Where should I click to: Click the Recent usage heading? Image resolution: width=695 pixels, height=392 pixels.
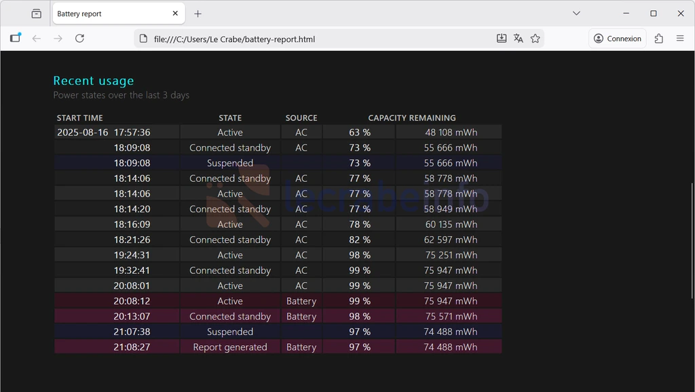click(94, 81)
